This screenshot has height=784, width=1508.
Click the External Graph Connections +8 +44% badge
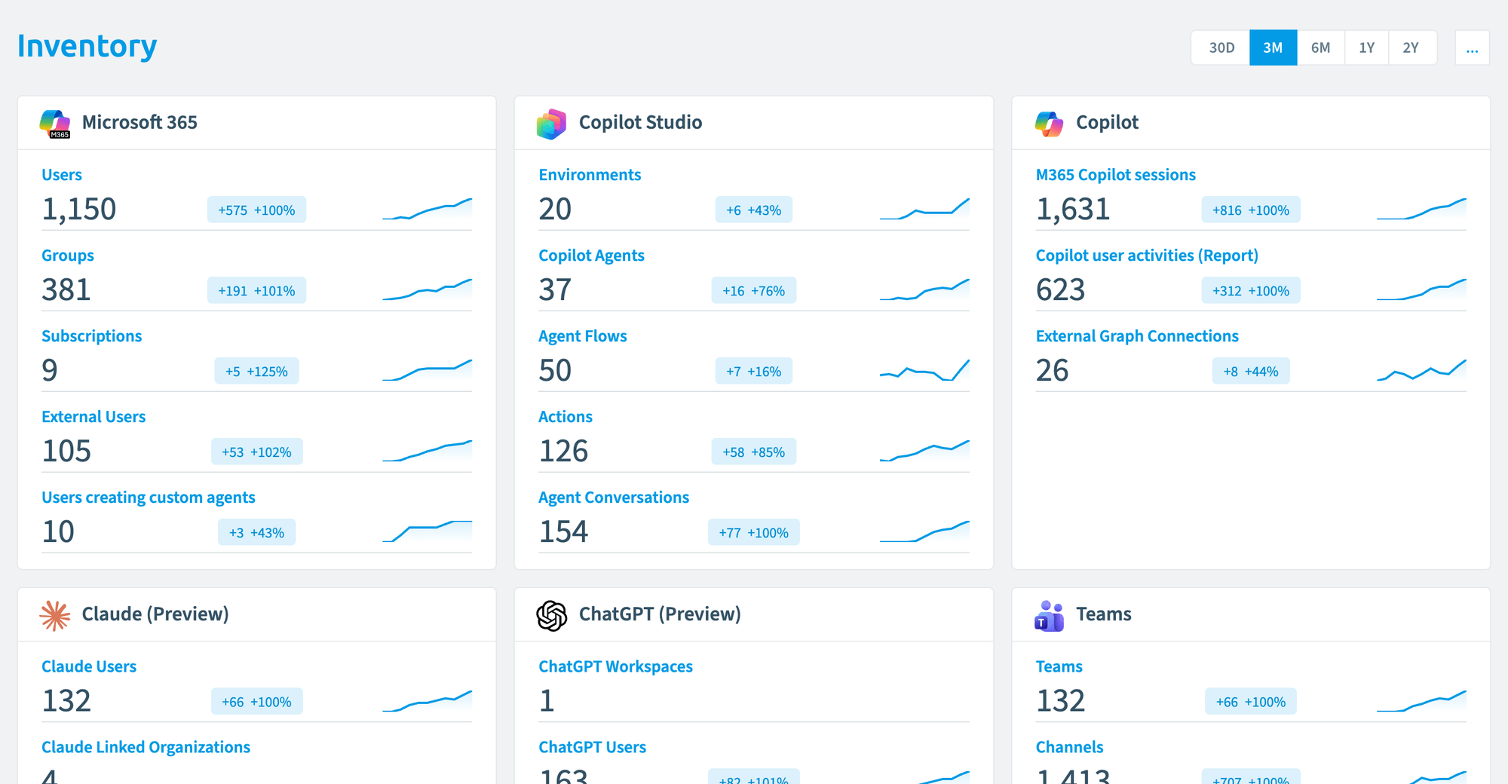[1251, 372]
